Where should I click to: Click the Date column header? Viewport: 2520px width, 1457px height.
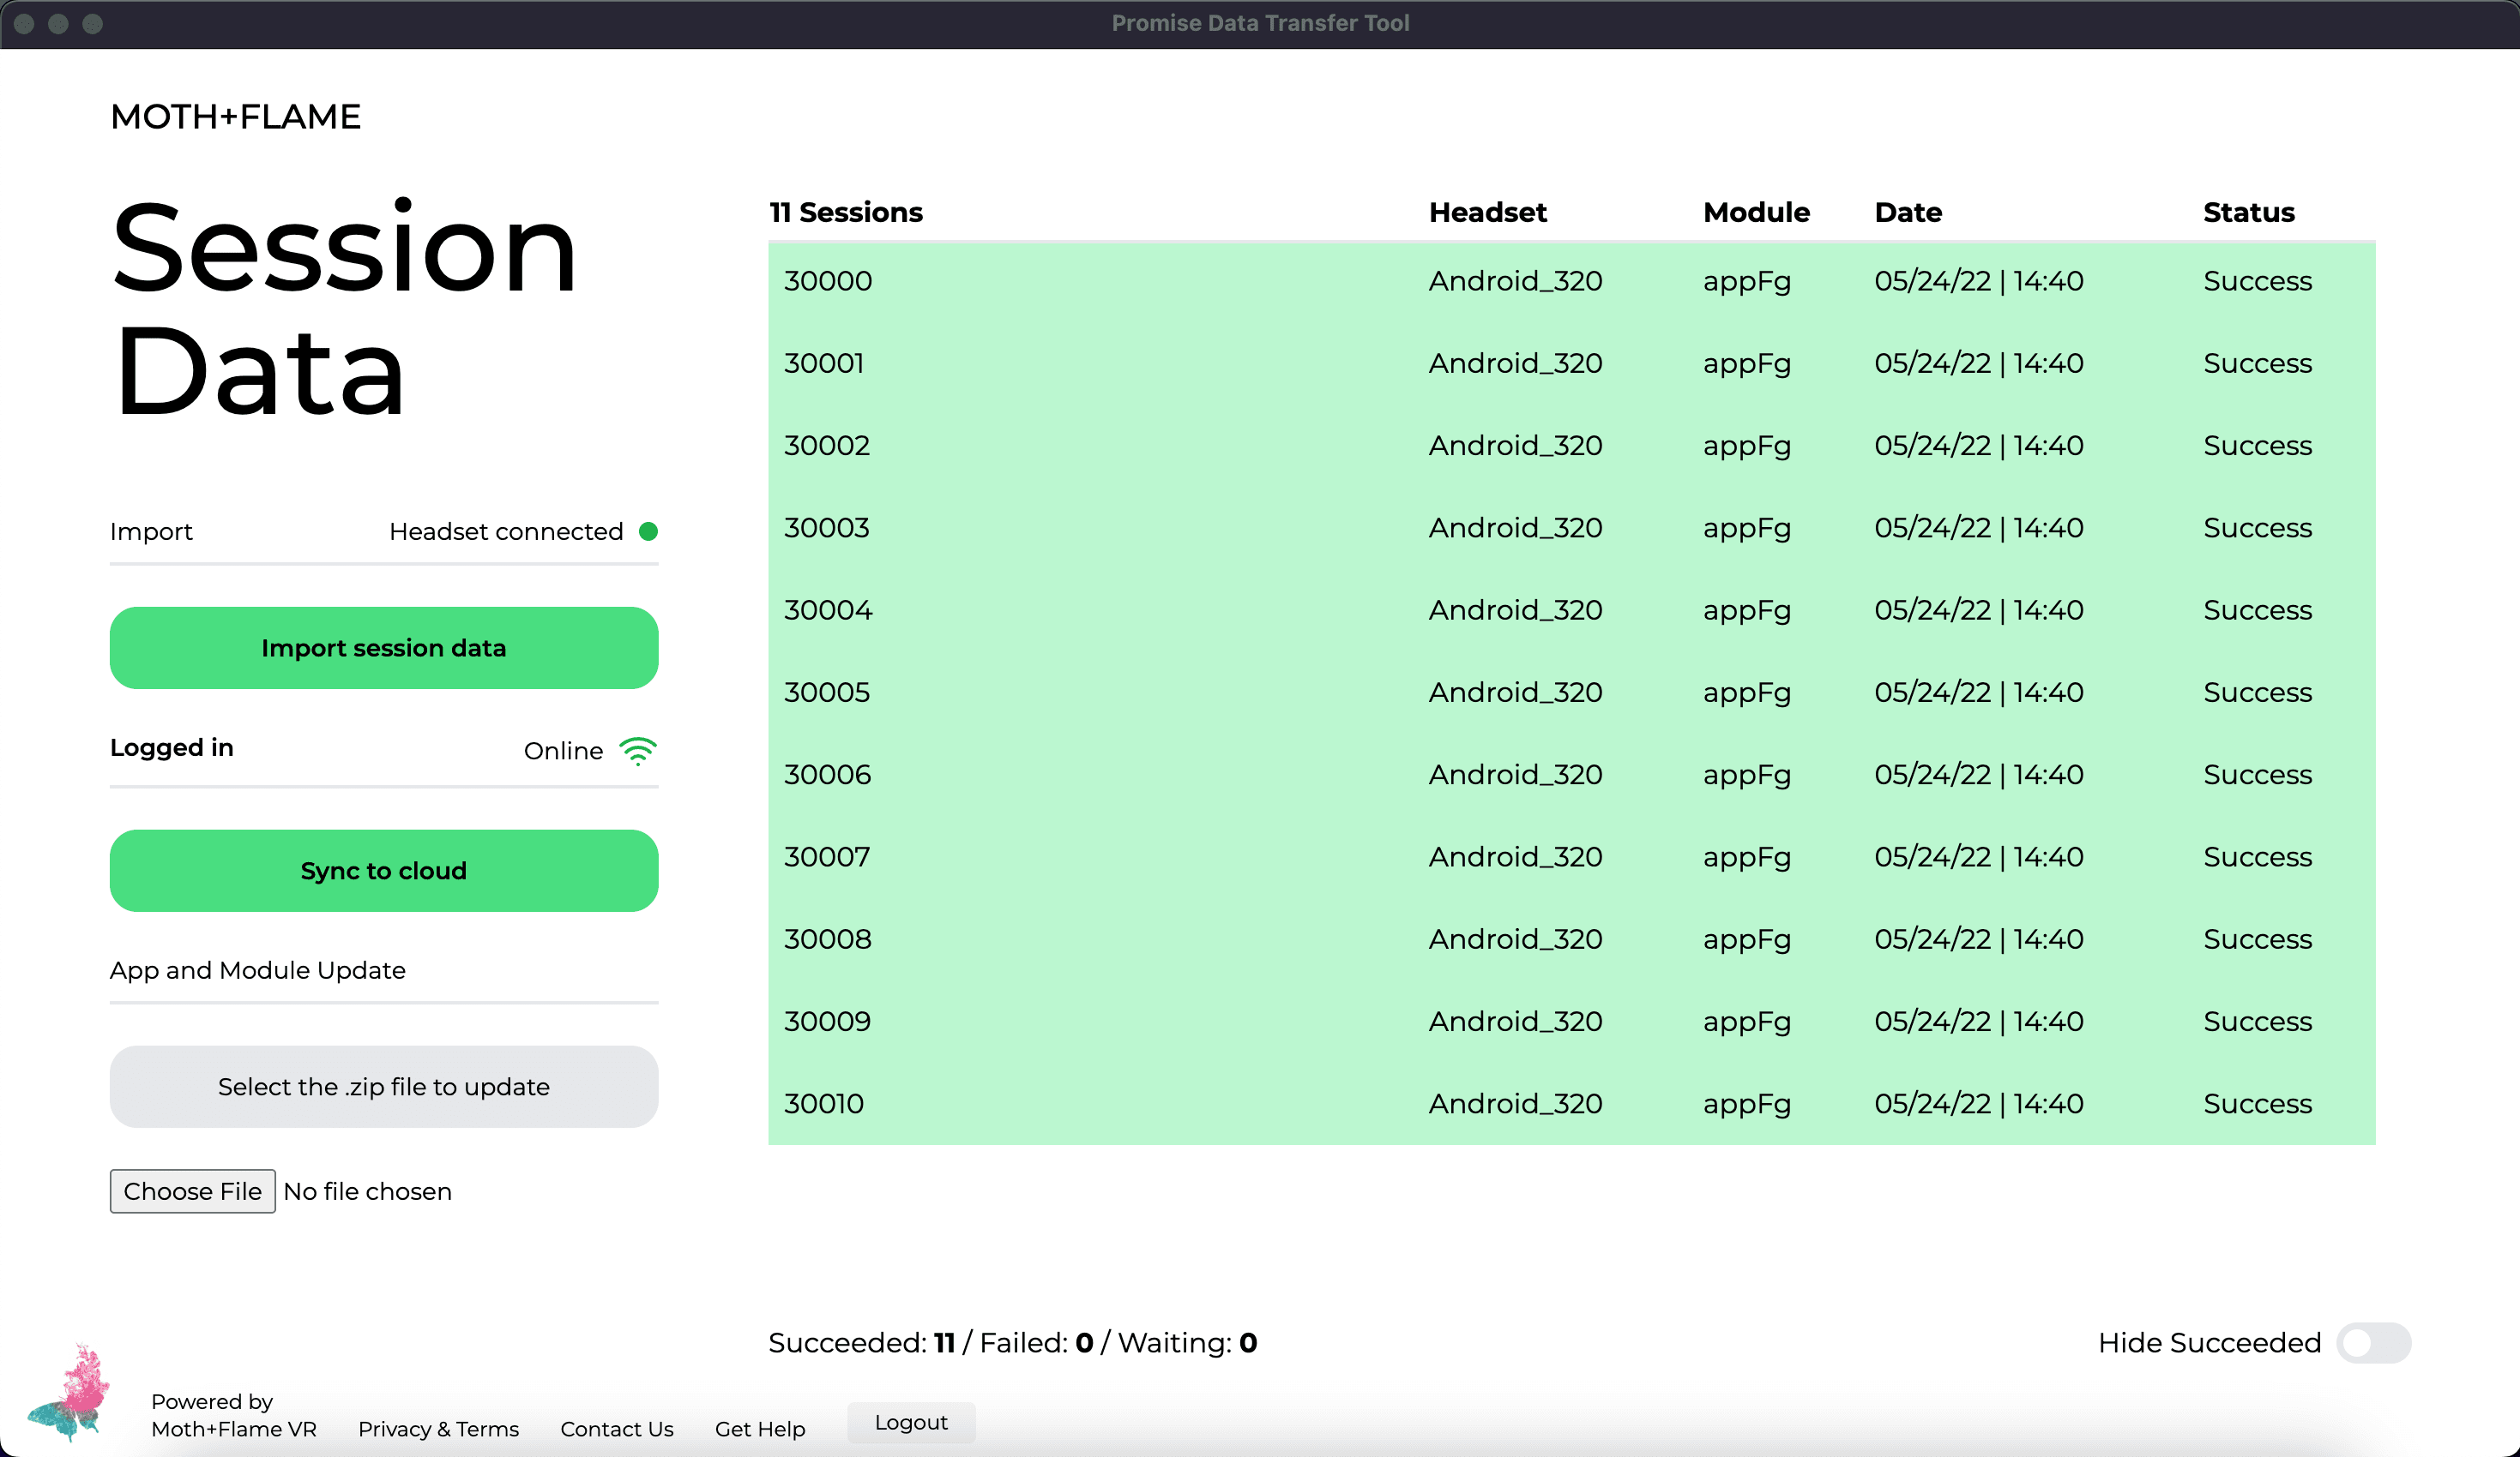1907,212
